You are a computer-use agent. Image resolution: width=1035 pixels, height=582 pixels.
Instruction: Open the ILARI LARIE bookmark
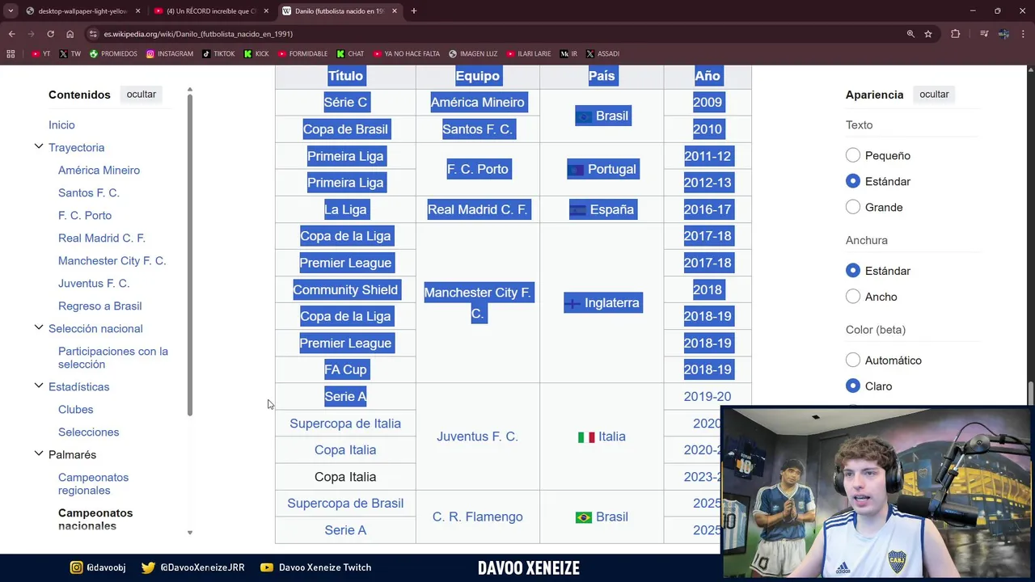click(x=529, y=54)
